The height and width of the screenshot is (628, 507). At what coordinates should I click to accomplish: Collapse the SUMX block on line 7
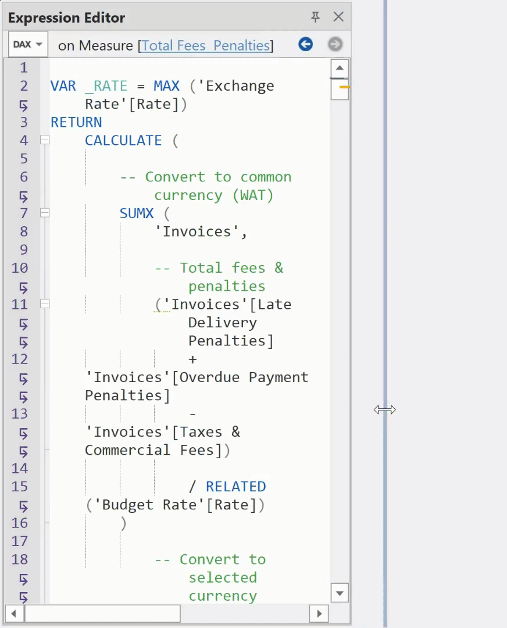pos(45,213)
